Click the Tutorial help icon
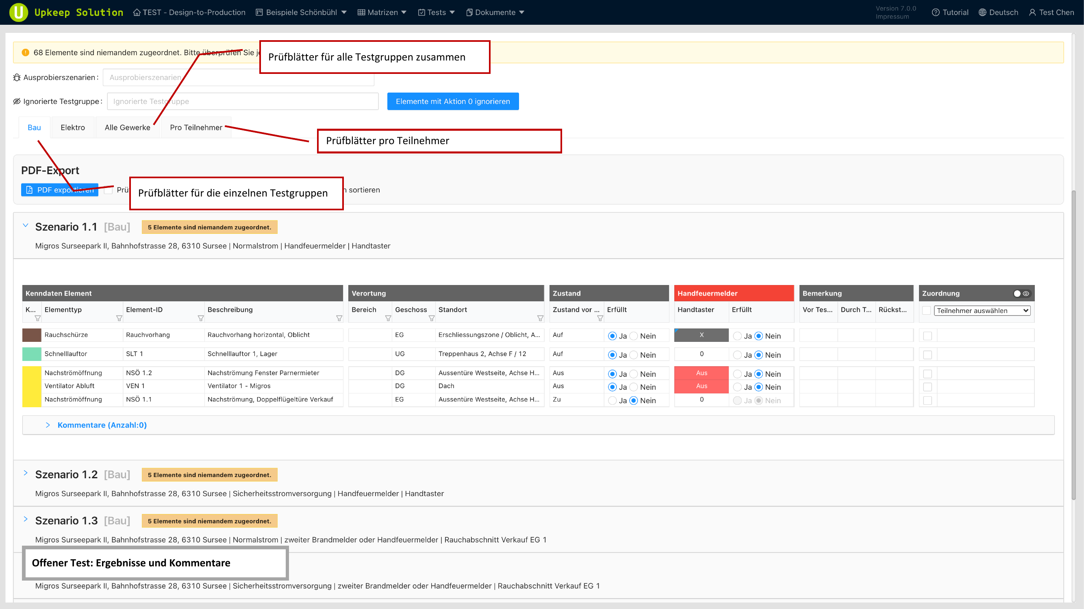1084x609 pixels. tap(936, 12)
